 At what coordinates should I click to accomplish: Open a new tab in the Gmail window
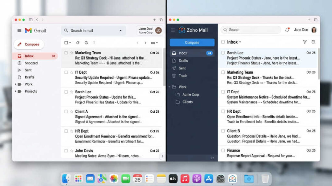(x=154, y=20)
